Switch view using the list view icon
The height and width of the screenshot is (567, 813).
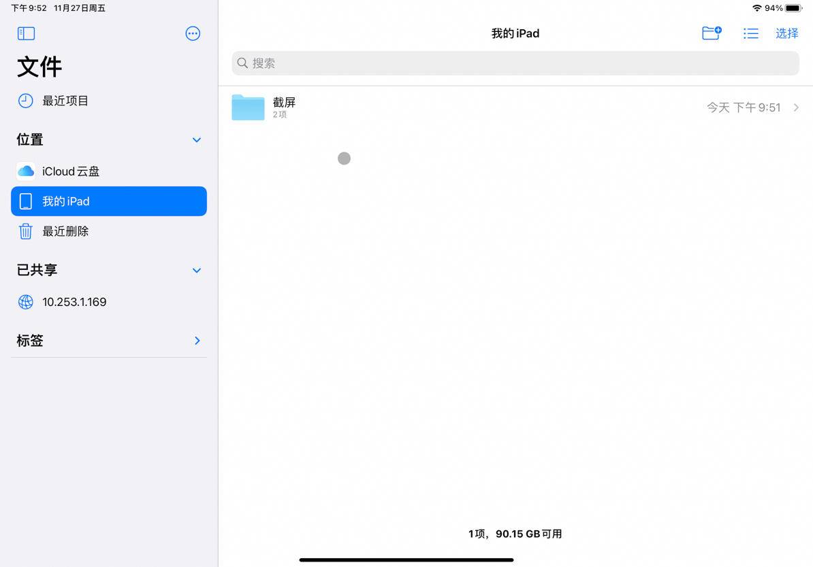[x=750, y=34]
